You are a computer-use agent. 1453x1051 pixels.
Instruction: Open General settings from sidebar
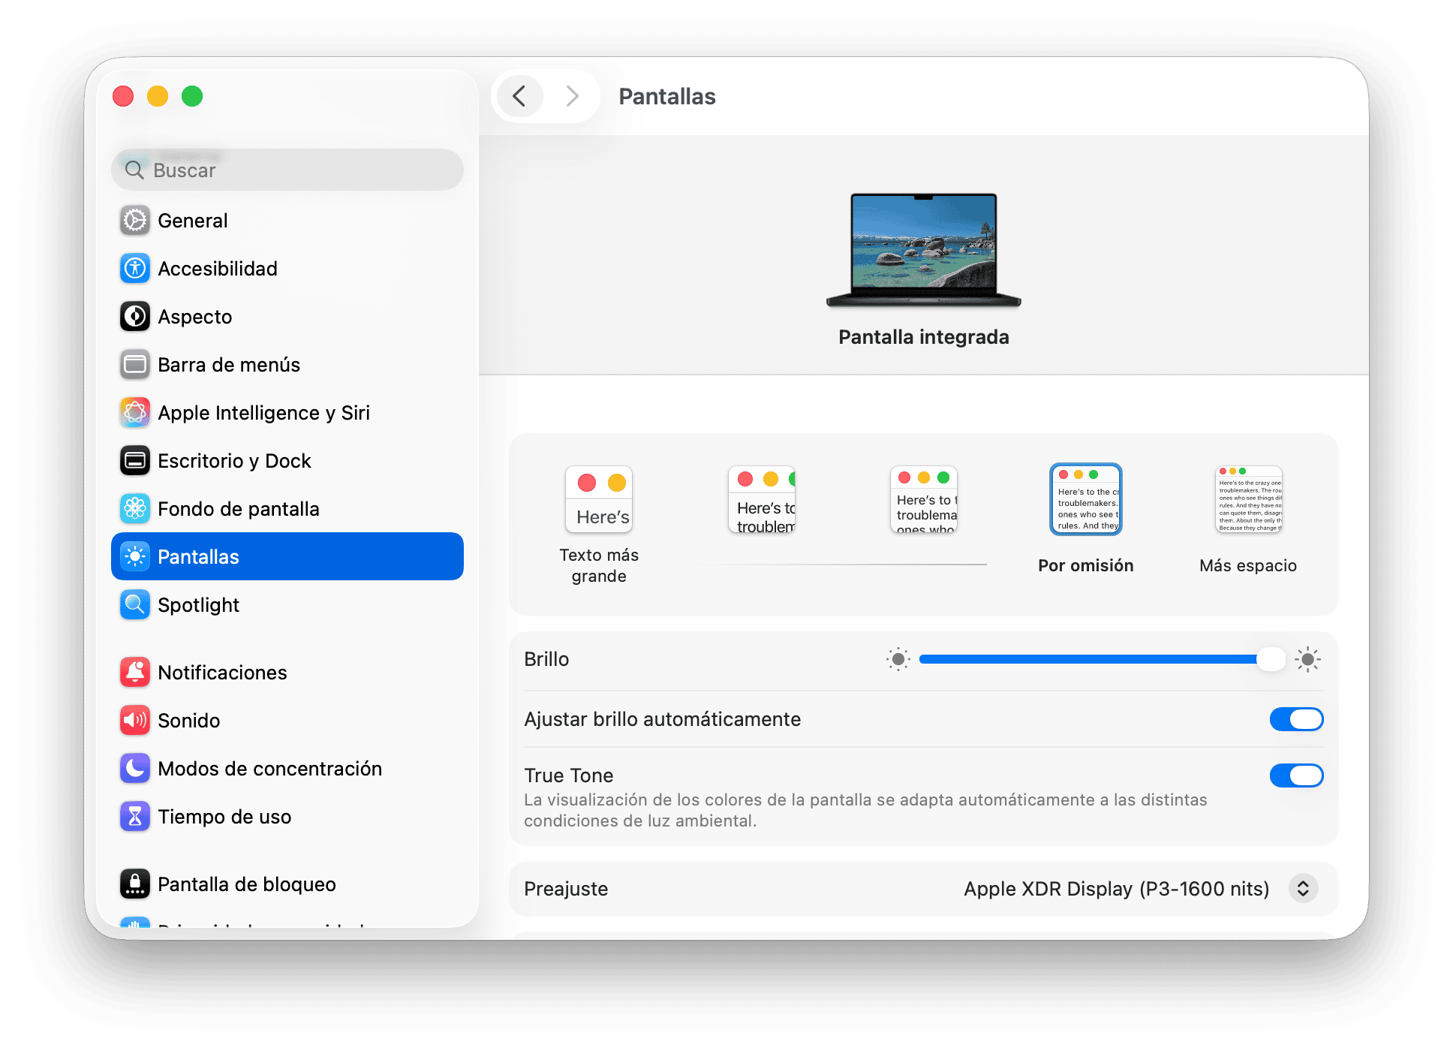click(x=192, y=220)
